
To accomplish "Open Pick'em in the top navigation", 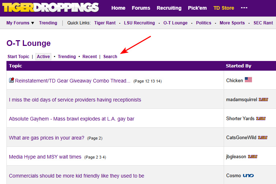I will 197,8.
